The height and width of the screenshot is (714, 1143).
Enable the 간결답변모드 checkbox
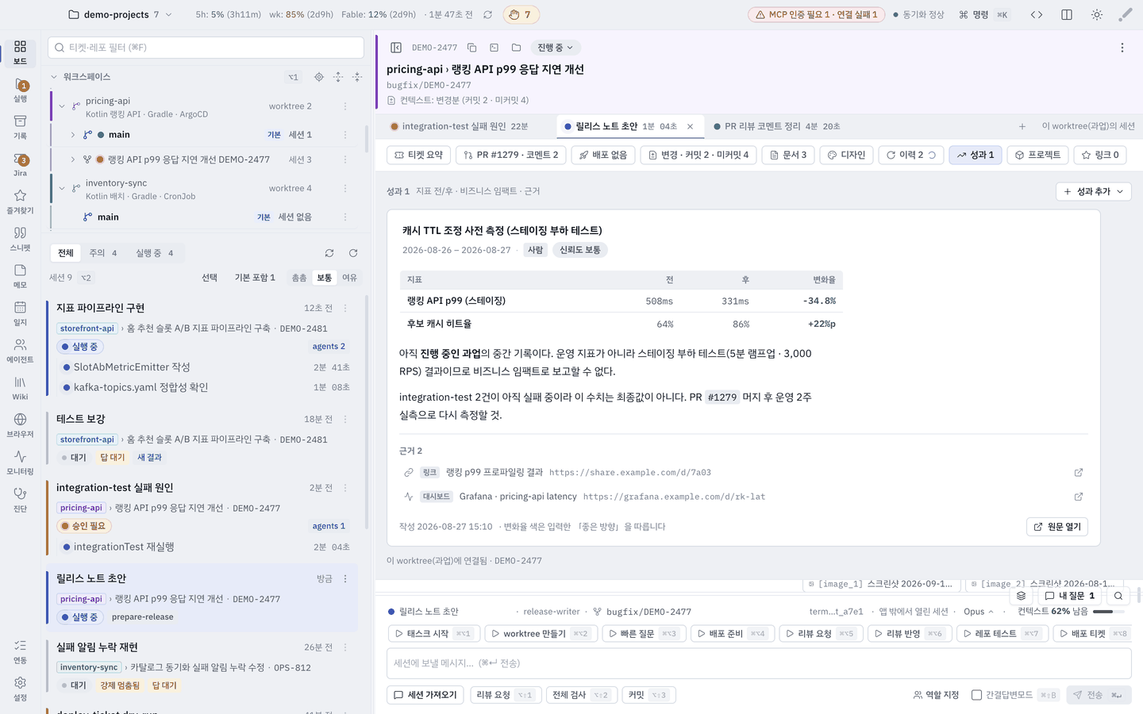(x=977, y=695)
